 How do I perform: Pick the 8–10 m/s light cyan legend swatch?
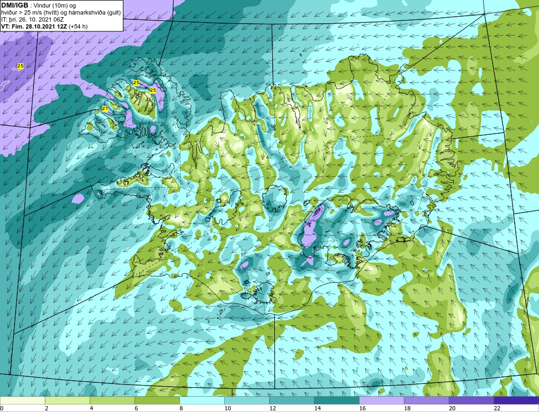coord(202,400)
